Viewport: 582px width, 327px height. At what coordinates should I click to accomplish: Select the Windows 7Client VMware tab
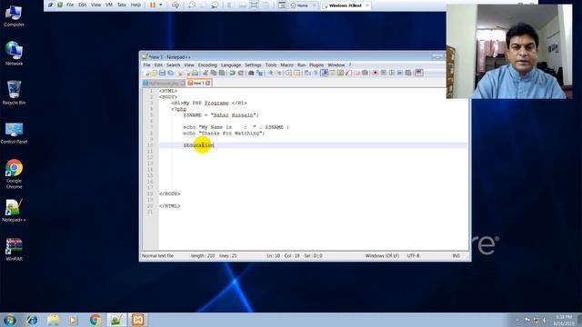pos(346,5)
